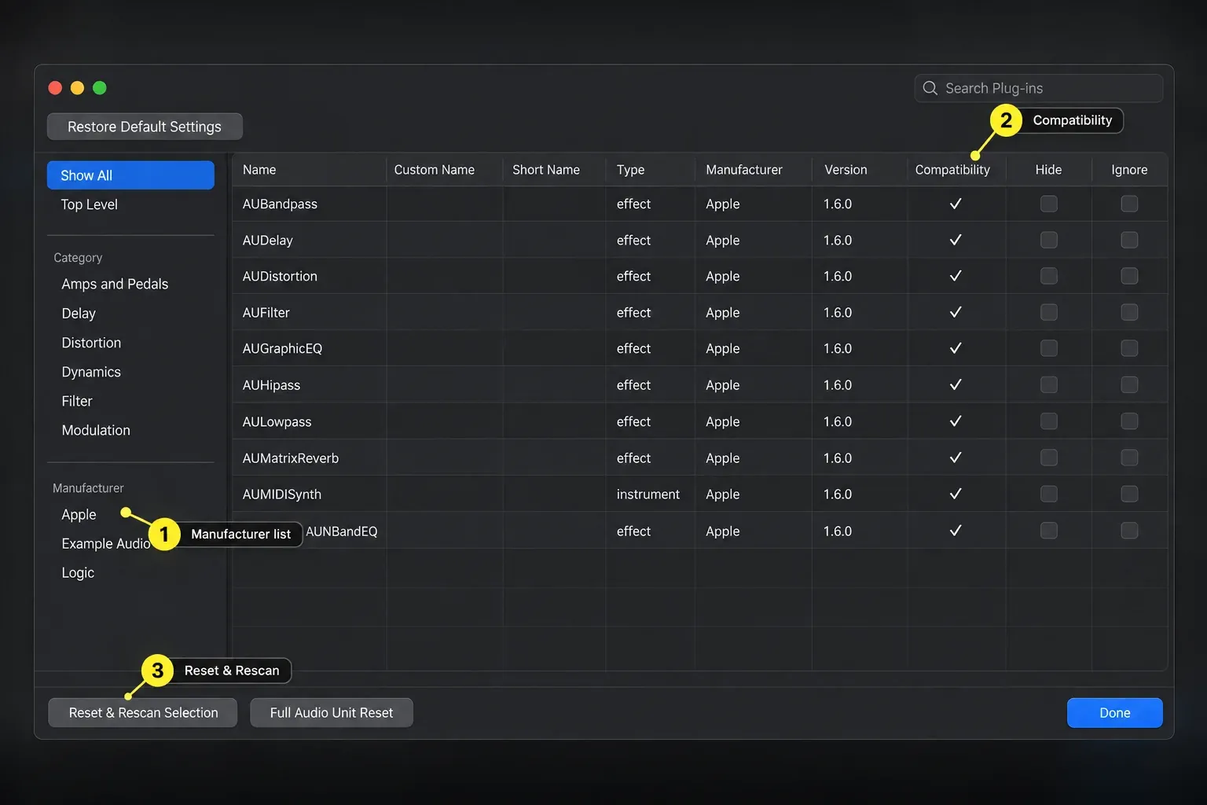Click the "instrument" type cell
Screen dimensions: 1207x805
[x=648, y=494]
